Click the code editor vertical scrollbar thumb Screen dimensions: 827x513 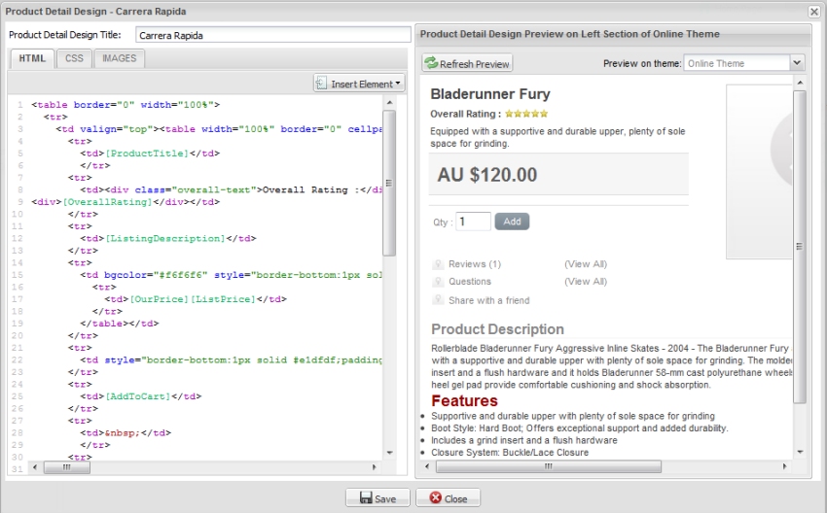click(x=389, y=183)
